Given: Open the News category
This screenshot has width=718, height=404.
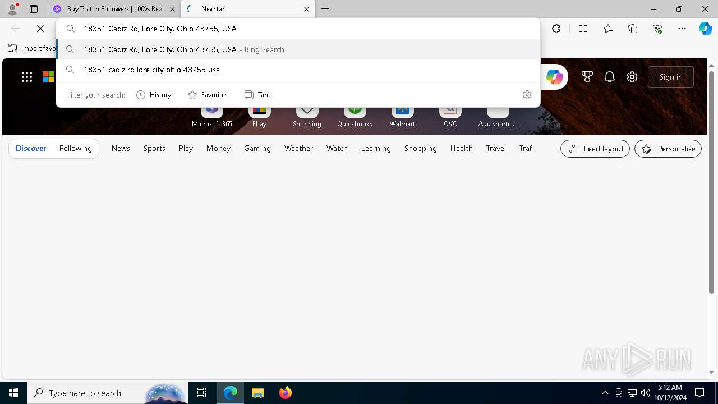Looking at the screenshot, I should click(x=121, y=149).
